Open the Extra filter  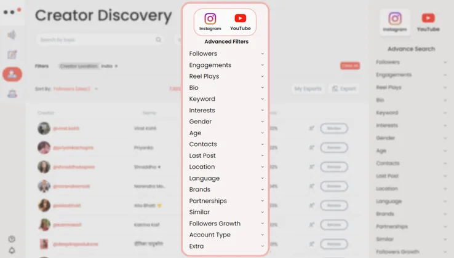pos(226,246)
